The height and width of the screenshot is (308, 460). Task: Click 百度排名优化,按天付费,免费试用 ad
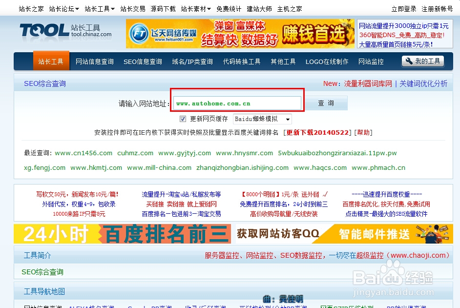[386, 204]
